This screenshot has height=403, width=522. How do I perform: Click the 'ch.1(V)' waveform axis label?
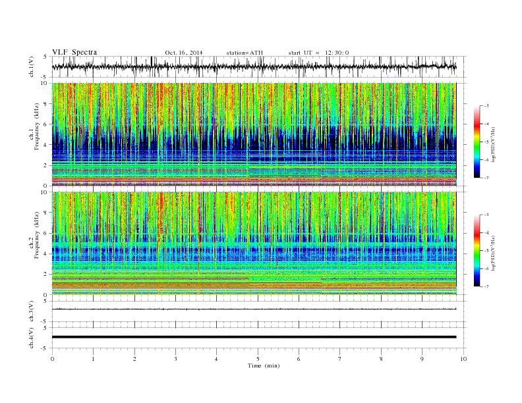coord(32,67)
